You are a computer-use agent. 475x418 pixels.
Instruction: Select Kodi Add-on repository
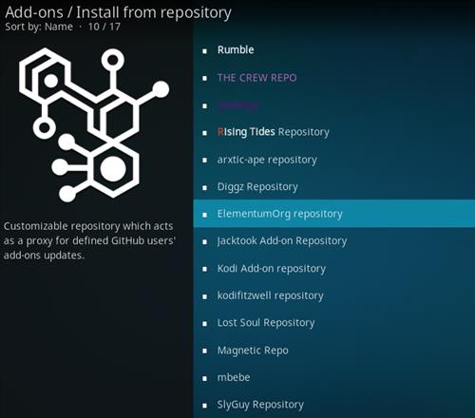pos(334,269)
